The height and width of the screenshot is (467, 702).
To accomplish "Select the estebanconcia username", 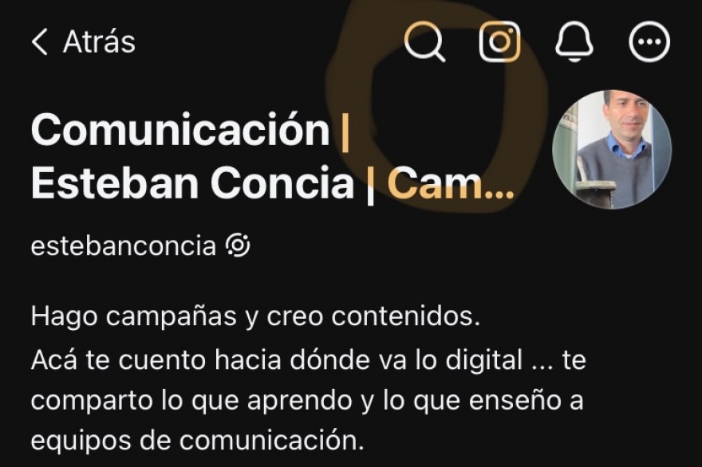I will pos(123,246).
